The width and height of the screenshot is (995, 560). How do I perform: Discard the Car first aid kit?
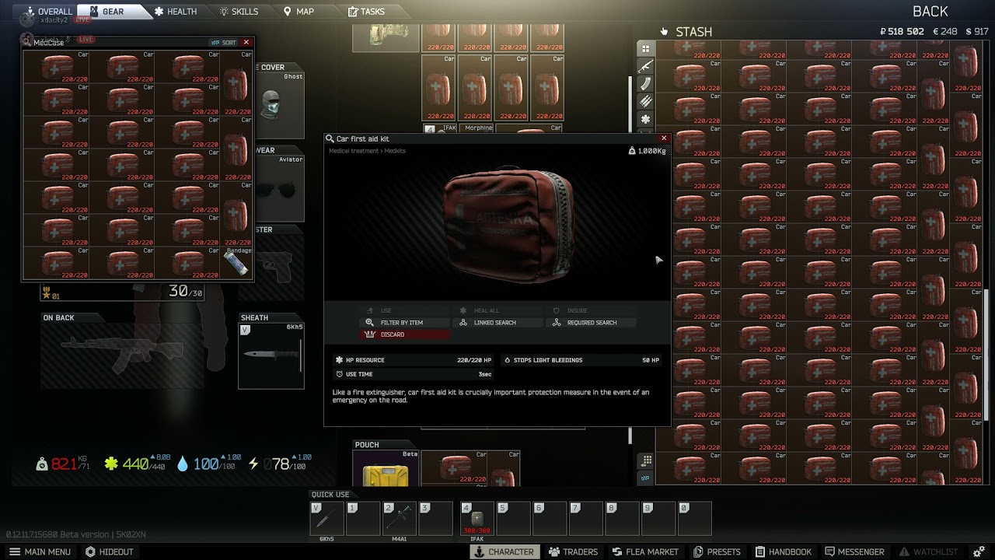click(x=405, y=334)
